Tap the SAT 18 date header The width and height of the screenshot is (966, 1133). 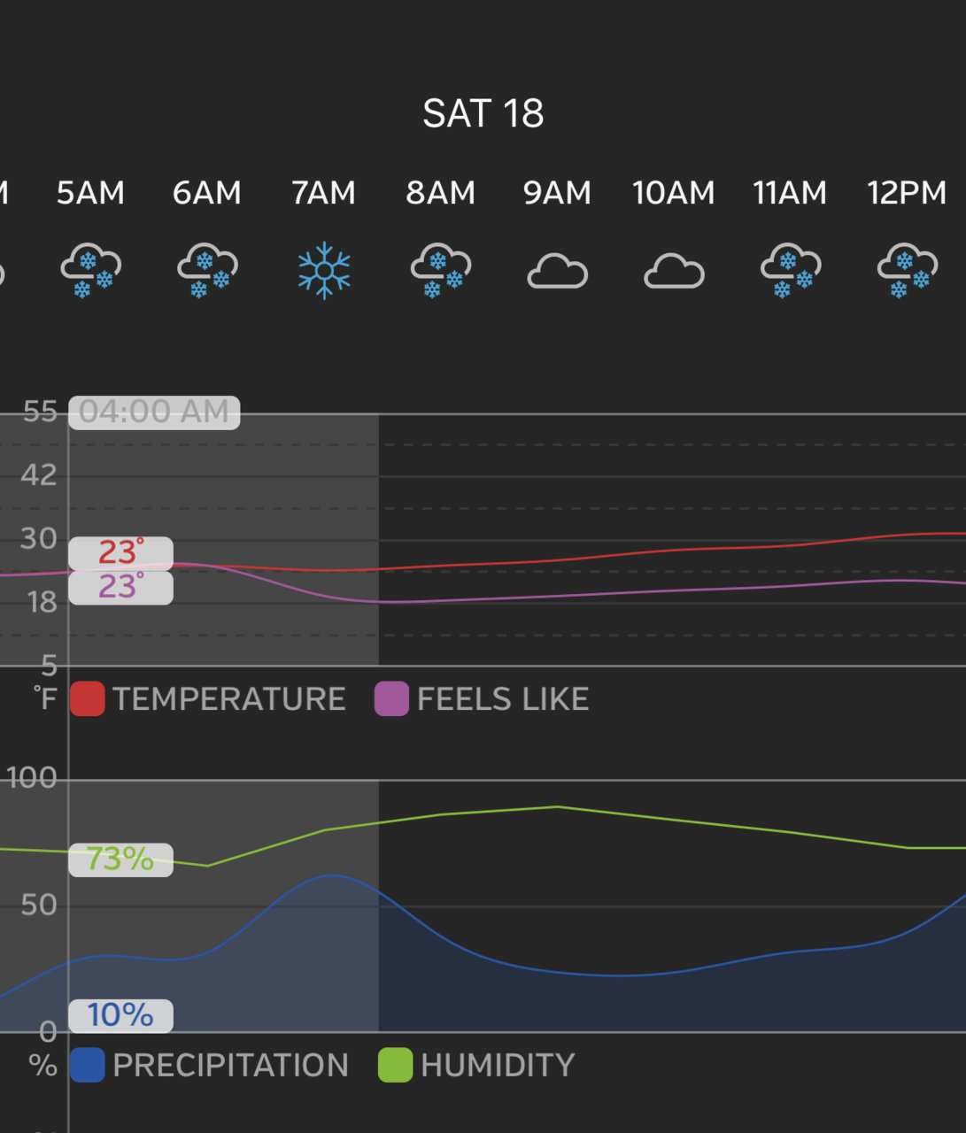[x=483, y=113]
